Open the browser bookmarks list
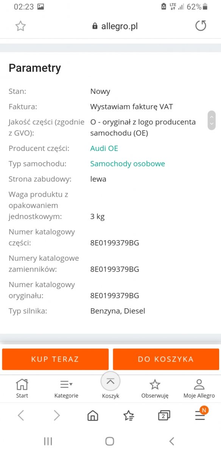Screen dimensions: 221x454 pos(129,415)
